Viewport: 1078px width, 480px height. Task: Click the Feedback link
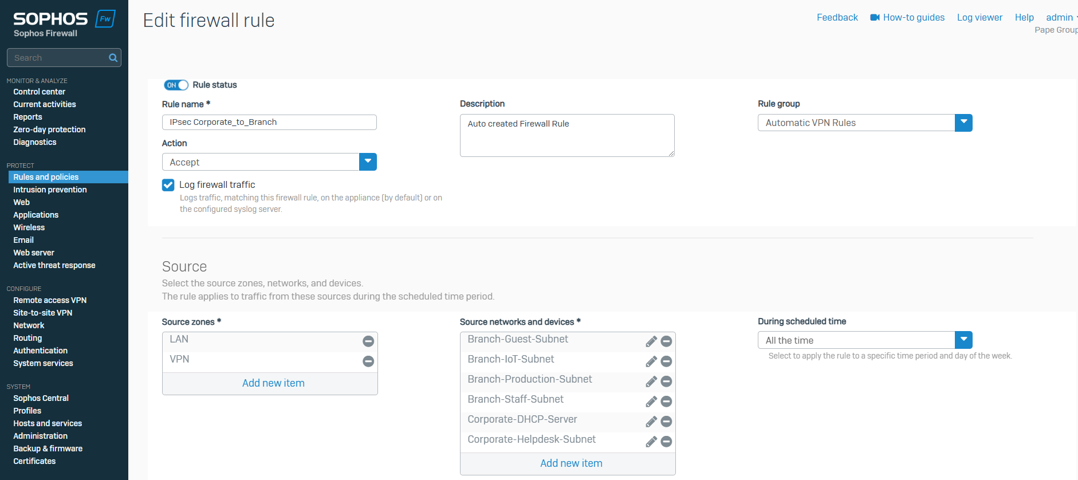tap(837, 18)
